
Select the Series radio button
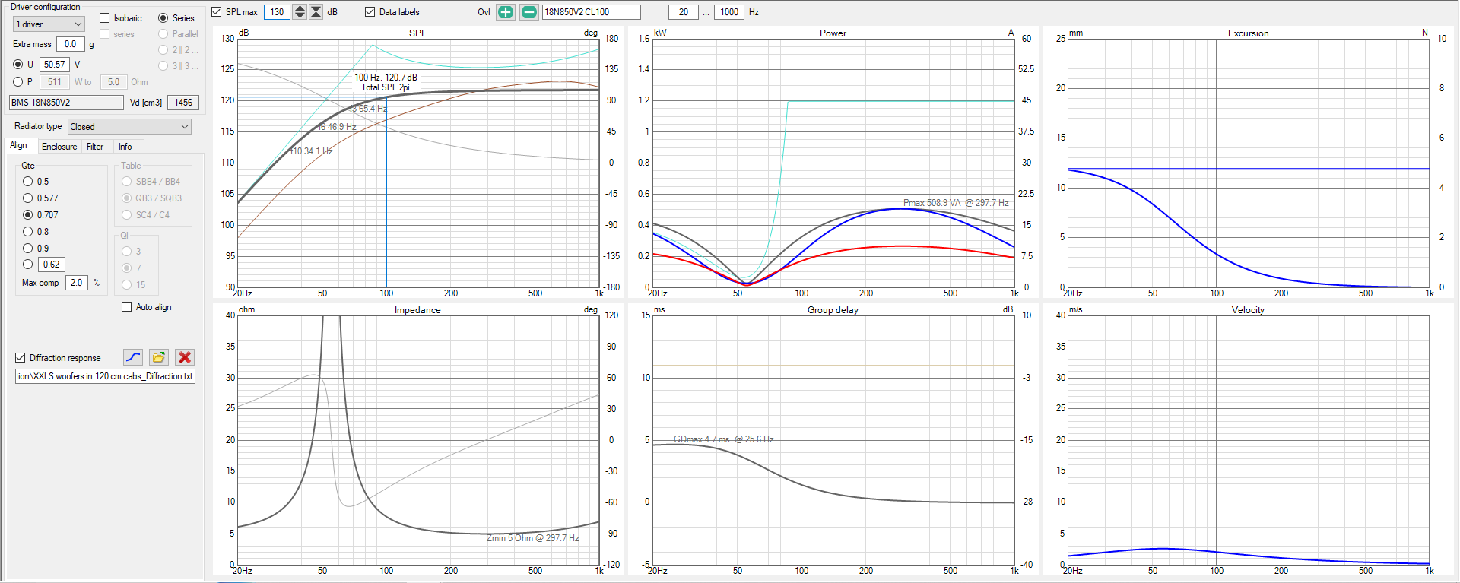[163, 18]
